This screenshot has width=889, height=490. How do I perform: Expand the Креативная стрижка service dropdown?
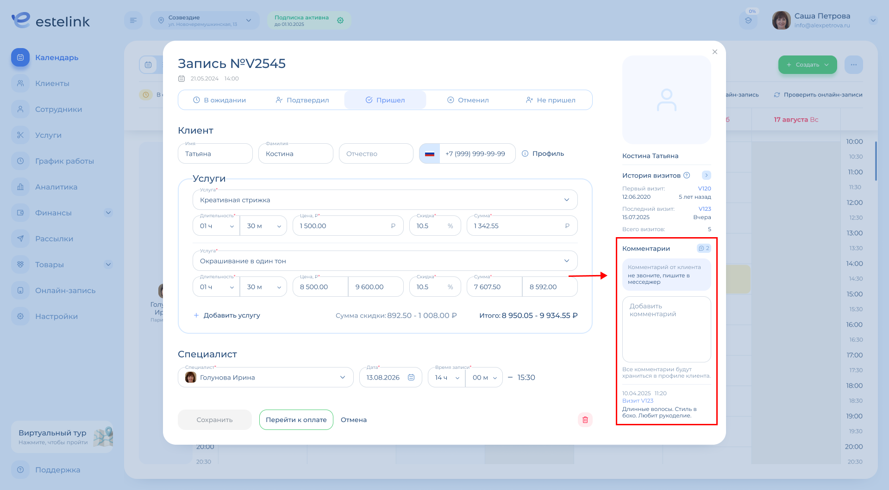[x=566, y=200]
